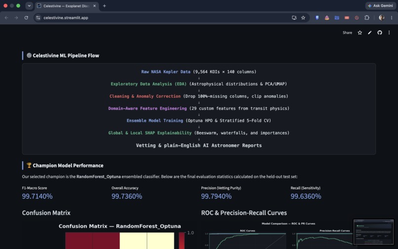The width and height of the screenshot is (398, 249).
Task: Expand the tab search dropdown arrow
Action: coord(29,6)
